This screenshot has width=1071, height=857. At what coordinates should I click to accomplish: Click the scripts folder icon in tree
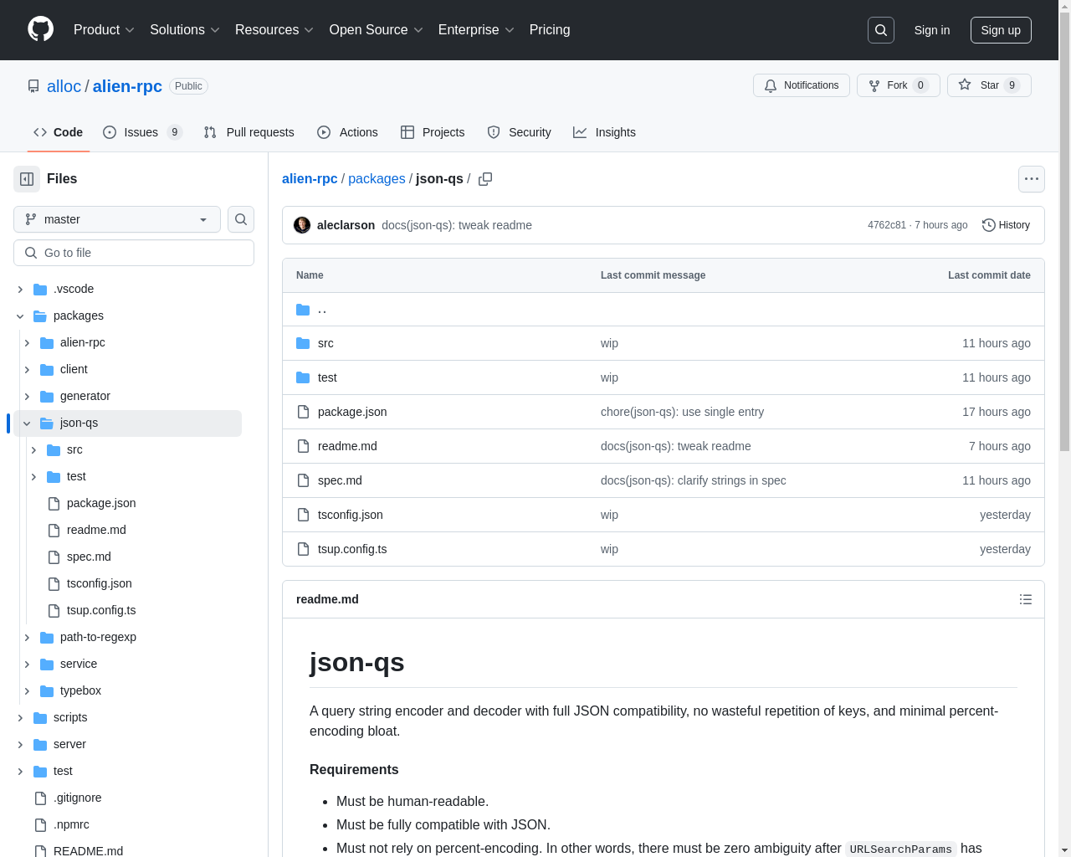[x=40, y=717]
